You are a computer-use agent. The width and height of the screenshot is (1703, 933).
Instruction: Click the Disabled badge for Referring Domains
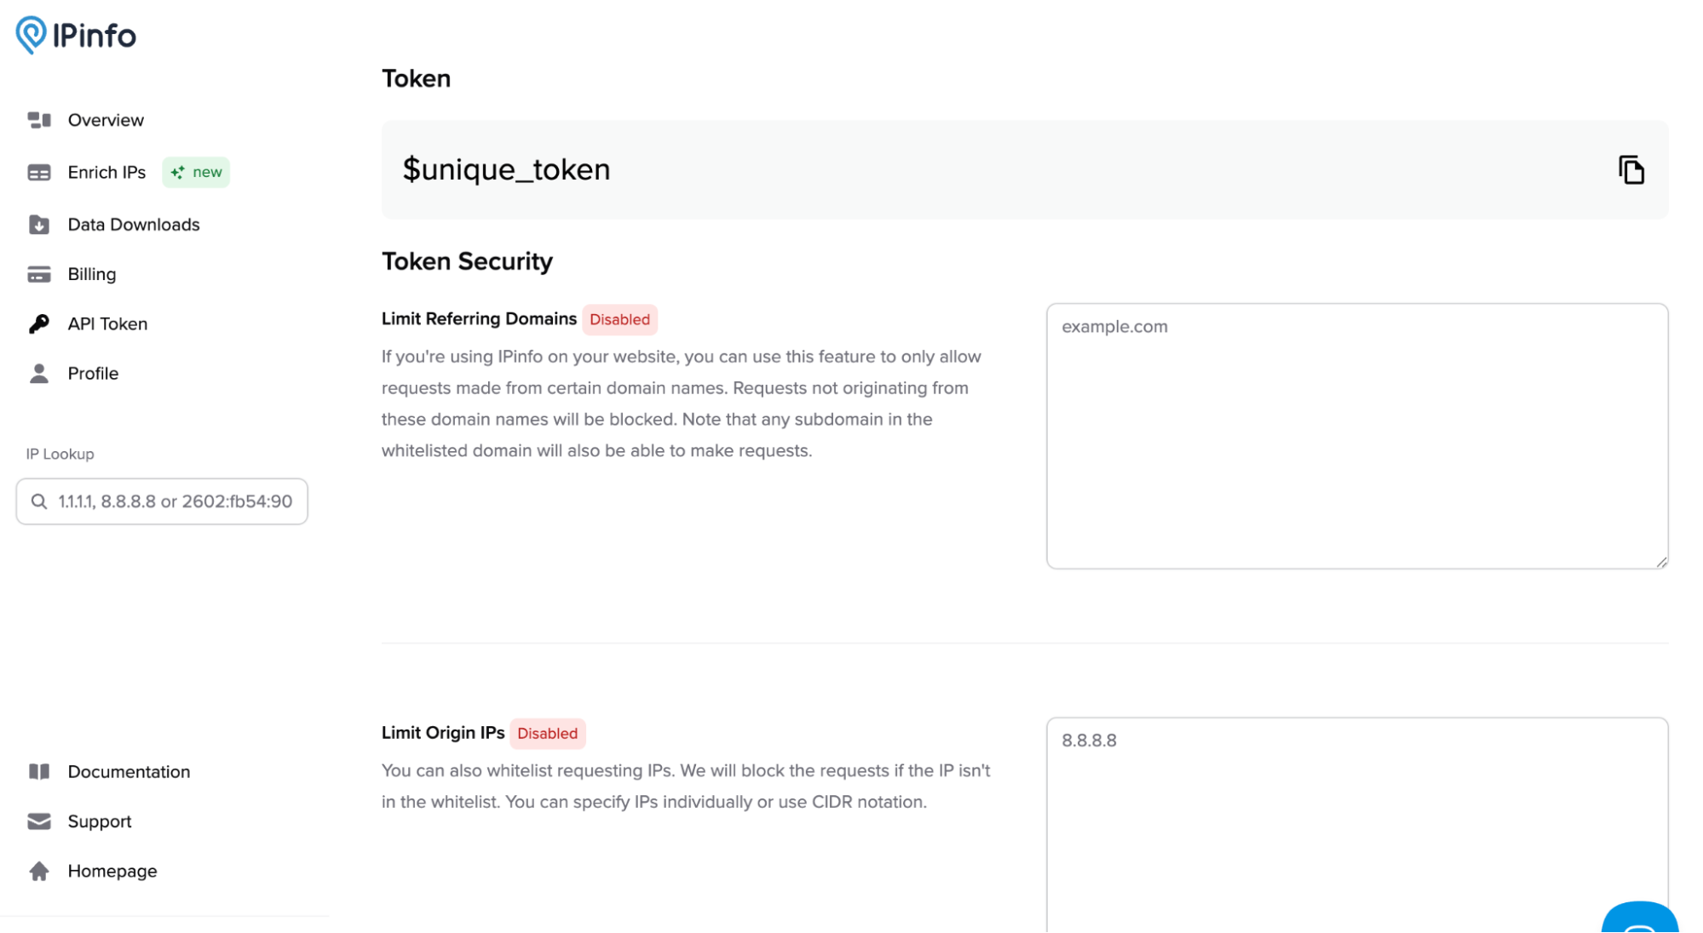click(619, 320)
